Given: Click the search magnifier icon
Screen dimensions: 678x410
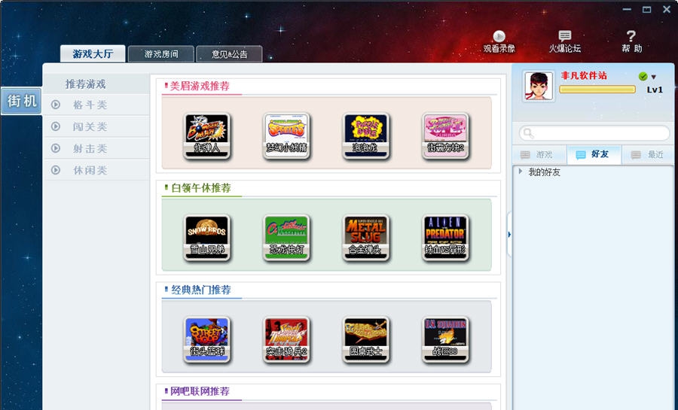Looking at the screenshot, I should [528, 133].
